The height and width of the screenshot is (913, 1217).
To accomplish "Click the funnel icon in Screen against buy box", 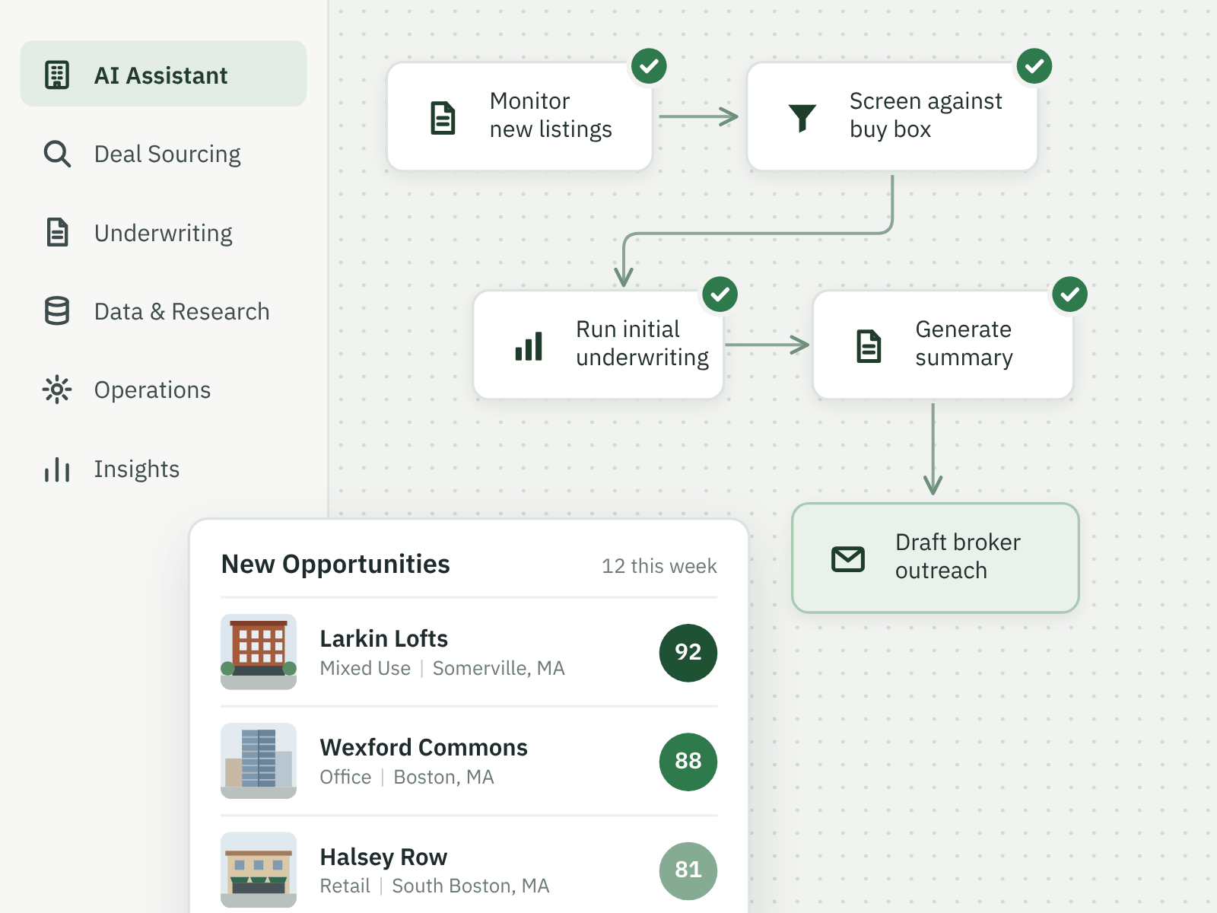I will coord(802,117).
